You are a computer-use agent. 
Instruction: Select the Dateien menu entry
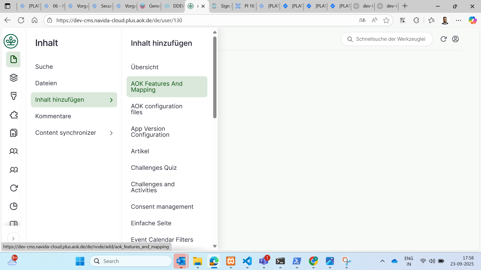[46, 83]
